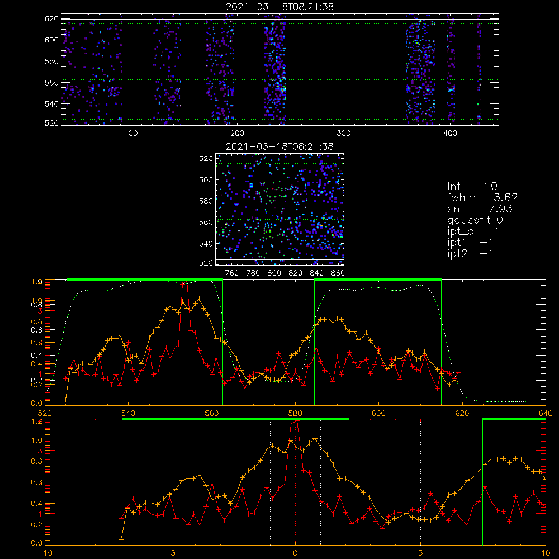Select the 'ipt2 -1' readout text
The image size is (559, 559).
pyautogui.click(x=470, y=253)
